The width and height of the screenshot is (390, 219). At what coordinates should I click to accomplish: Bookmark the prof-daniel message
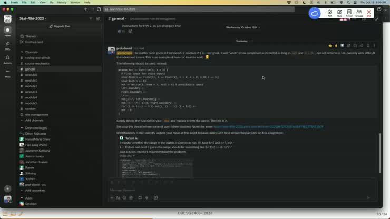pyautogui.click(x=368, y=46)
